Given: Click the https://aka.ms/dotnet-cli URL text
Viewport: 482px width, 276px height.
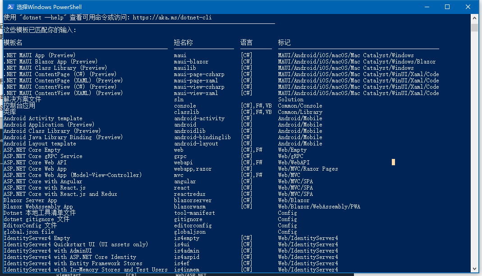Looking at the screenshot, I should point(172,18).
